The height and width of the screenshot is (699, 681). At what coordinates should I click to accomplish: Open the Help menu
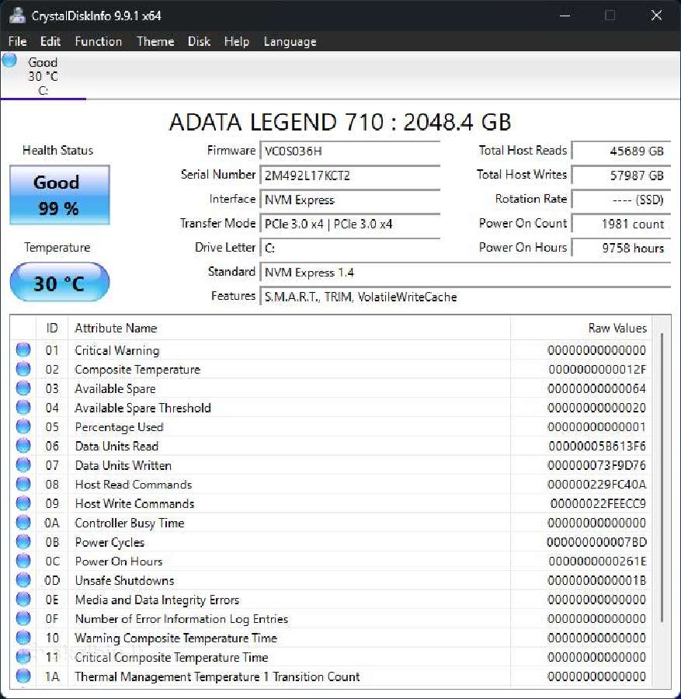(x=236, y=41)
